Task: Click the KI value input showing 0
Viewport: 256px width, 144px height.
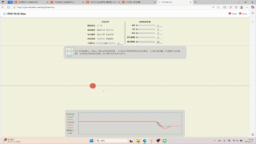Action: coord(159,29)
